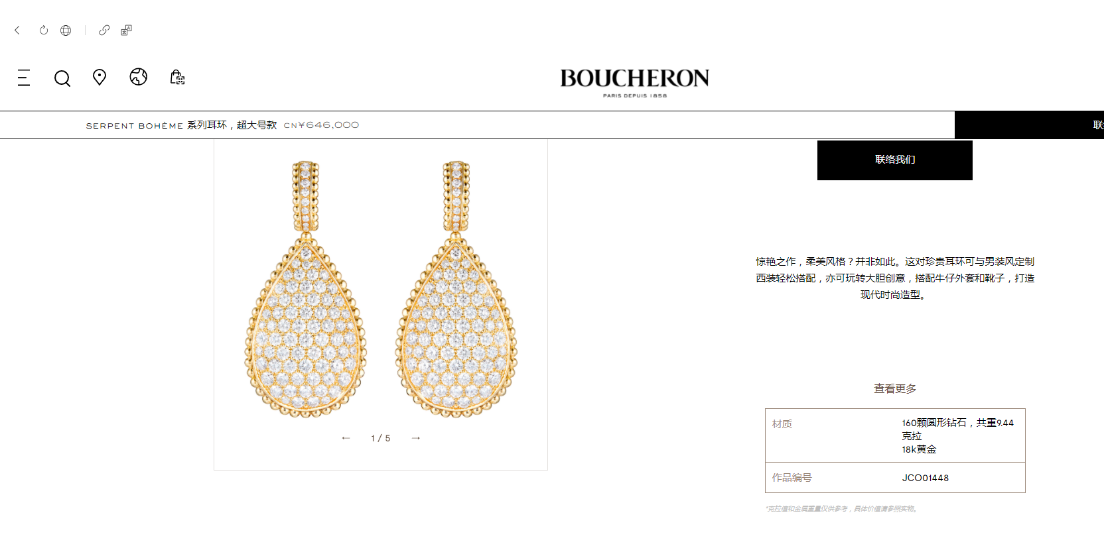Open the shopping bag icon
The height and width of the screenshot is (560, 1104).
point(177,77)
